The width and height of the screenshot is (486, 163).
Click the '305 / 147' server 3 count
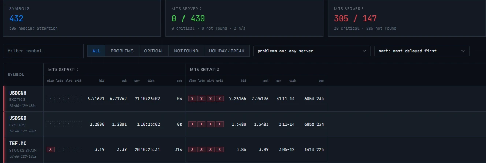(x=355, y=18)
